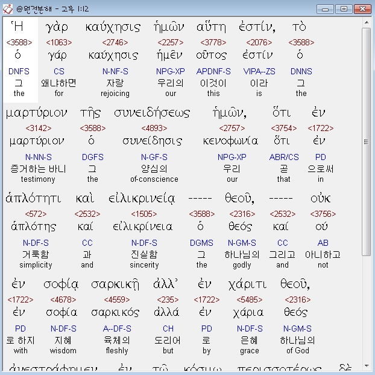
Task: Open Strong's number <2076>
Action: [x=259, y=42]
